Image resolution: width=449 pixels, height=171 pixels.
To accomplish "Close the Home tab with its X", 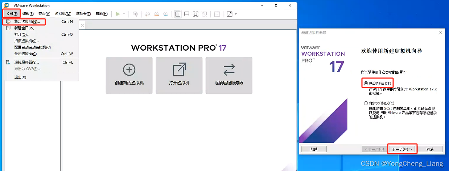I will 82,25.
